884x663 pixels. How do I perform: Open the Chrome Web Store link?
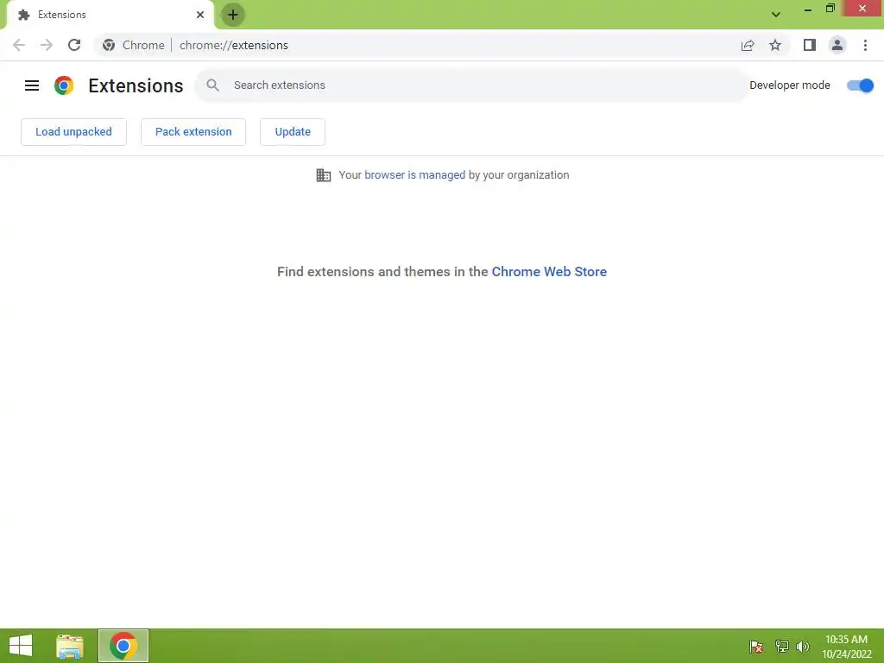tap(549, 272)
